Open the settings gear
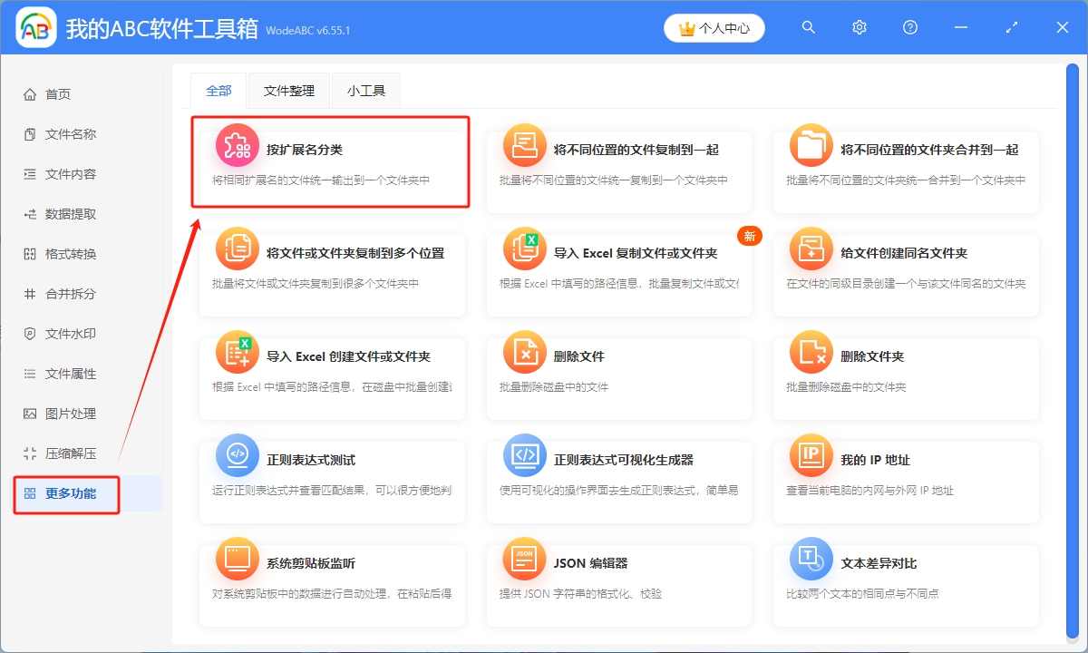This screenshot has width=1088, height=653. point(859,27)
